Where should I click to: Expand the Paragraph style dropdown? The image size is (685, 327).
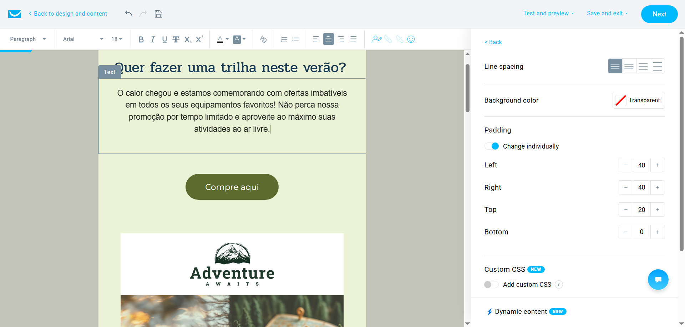pyautogui.click(x=28, y=39)
